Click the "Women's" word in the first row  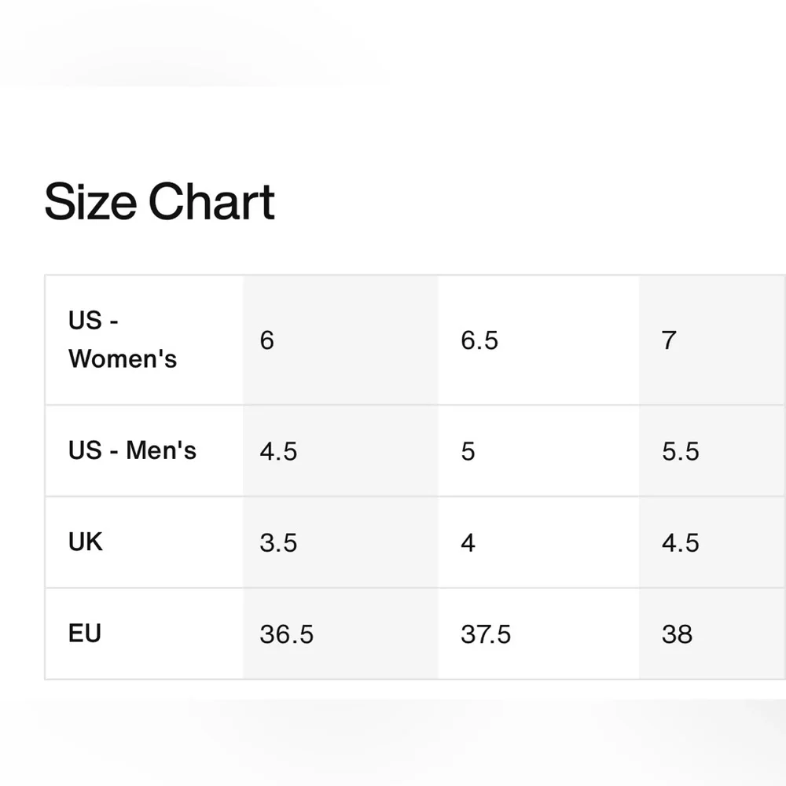click(x=123, y=359)
